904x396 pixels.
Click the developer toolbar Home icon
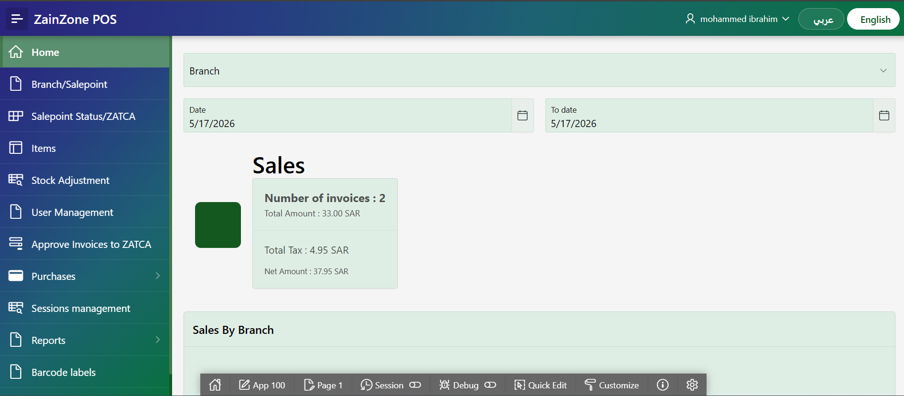point(215,385)
